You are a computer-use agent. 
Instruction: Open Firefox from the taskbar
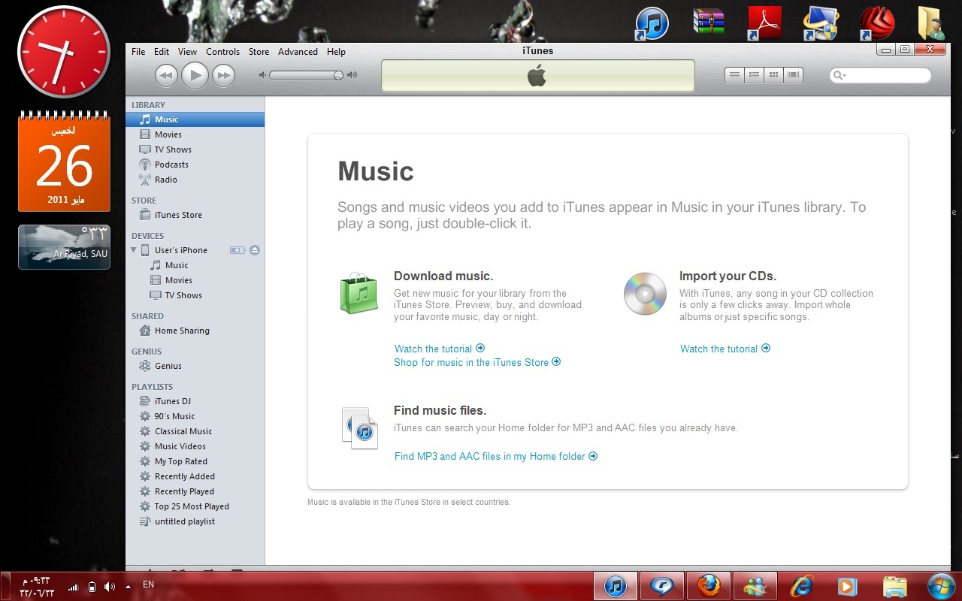tap(709, 586)
